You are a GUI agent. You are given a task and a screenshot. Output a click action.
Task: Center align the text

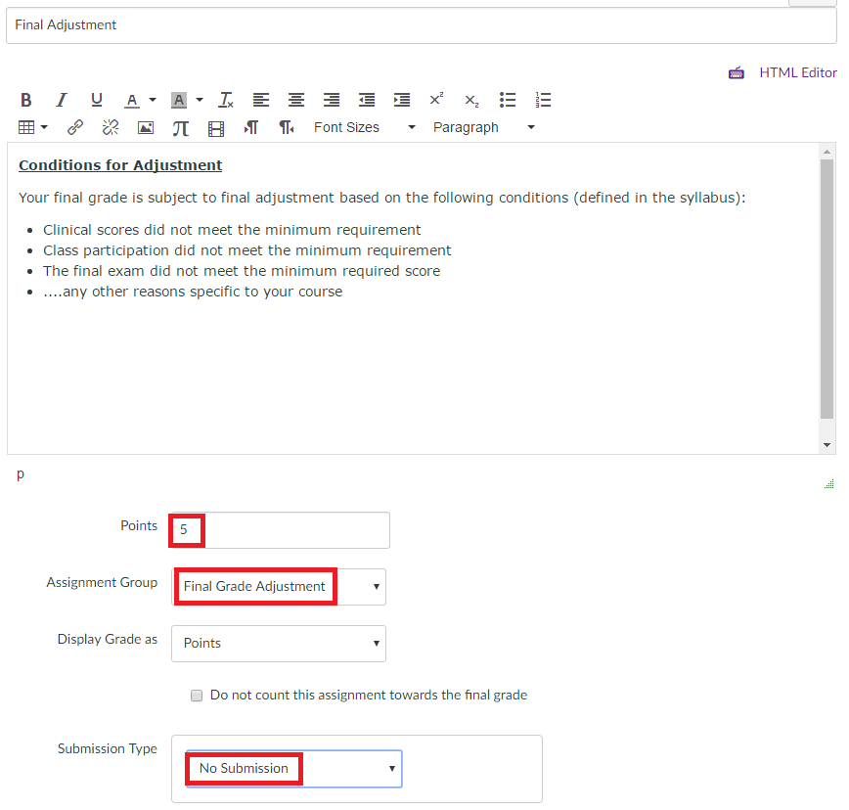click(x=295, y=100)
